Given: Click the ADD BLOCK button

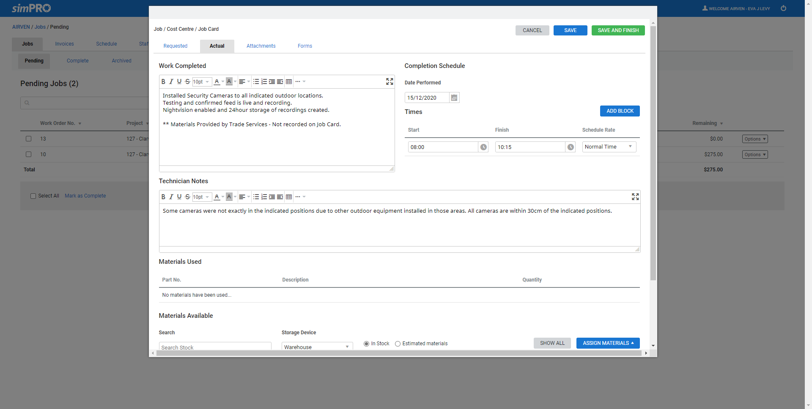Looking at the screenshot, I should pyautogui.click(x=620, y=111).
